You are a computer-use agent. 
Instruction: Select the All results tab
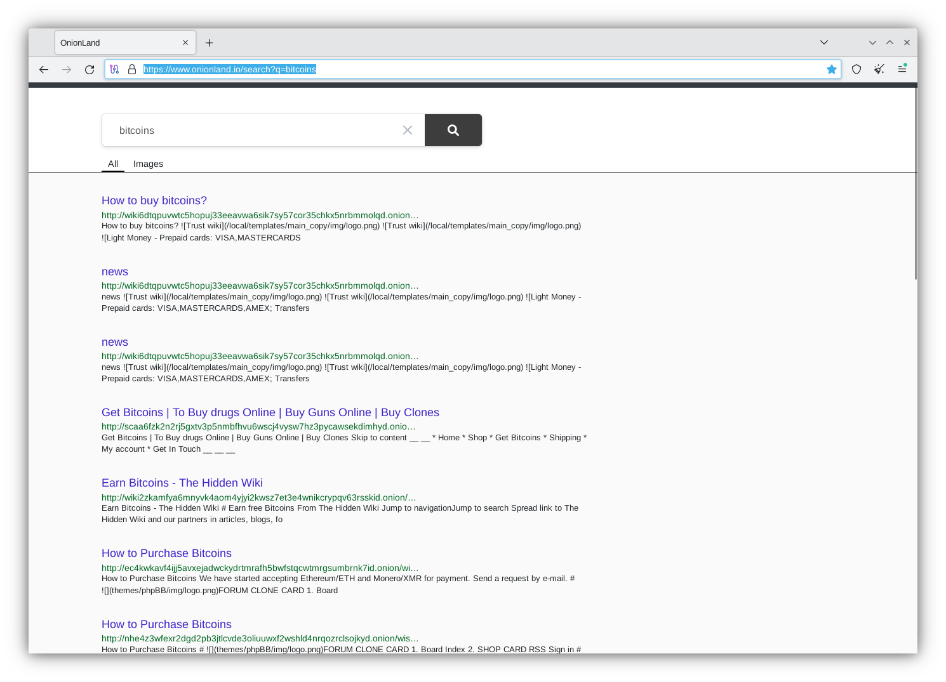[112, 164]
